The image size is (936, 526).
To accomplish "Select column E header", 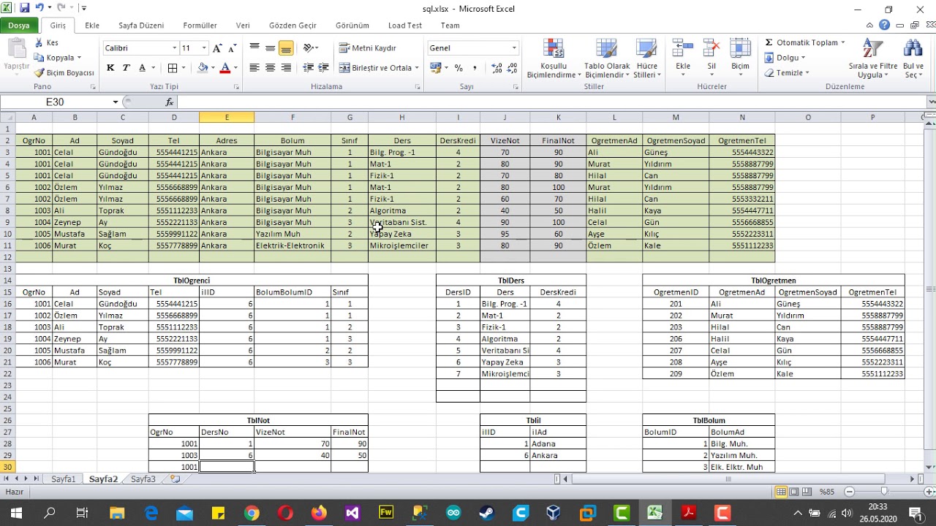I will [227, 117].
